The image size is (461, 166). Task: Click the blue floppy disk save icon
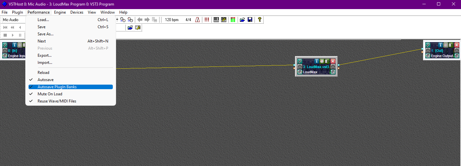[250, 20]
